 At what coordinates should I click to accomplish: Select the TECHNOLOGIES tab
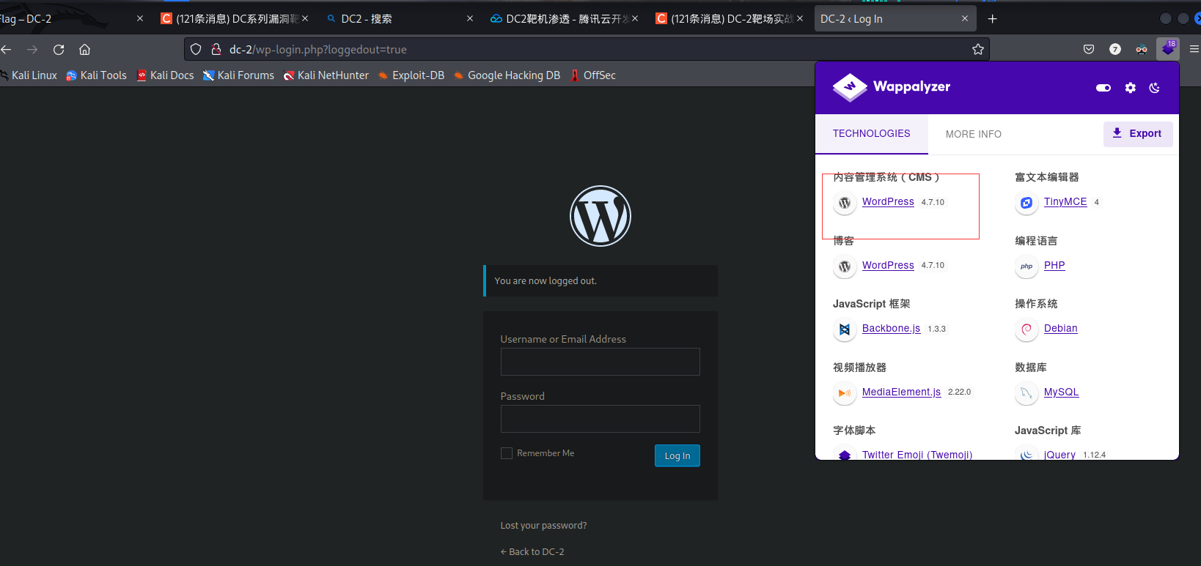[871, 133]
